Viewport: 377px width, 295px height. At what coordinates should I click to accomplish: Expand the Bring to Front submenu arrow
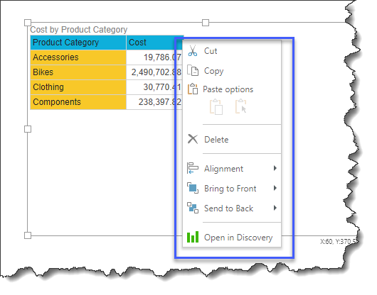pos(275,188)
